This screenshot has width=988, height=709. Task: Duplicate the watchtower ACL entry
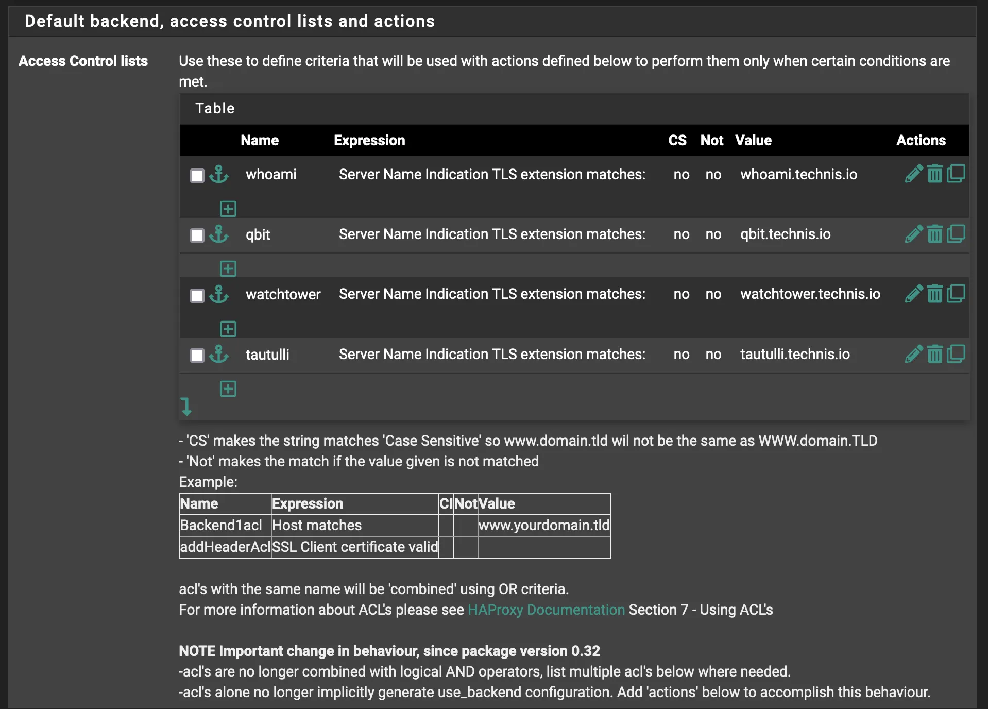[957, 293]
